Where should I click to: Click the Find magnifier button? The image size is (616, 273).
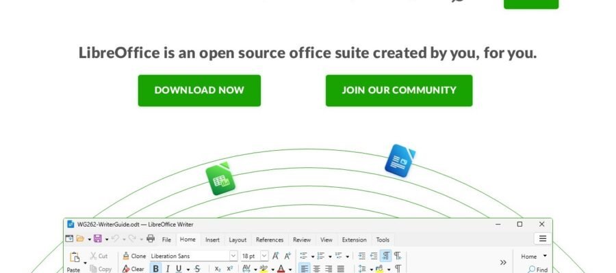(537, 270)
